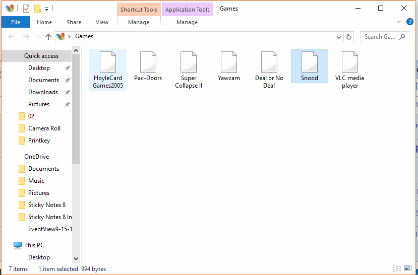The height and width of the screenshot is (275, 418).
Task: Expand the ribbon with the chevron
Action: tap(399, 22)
